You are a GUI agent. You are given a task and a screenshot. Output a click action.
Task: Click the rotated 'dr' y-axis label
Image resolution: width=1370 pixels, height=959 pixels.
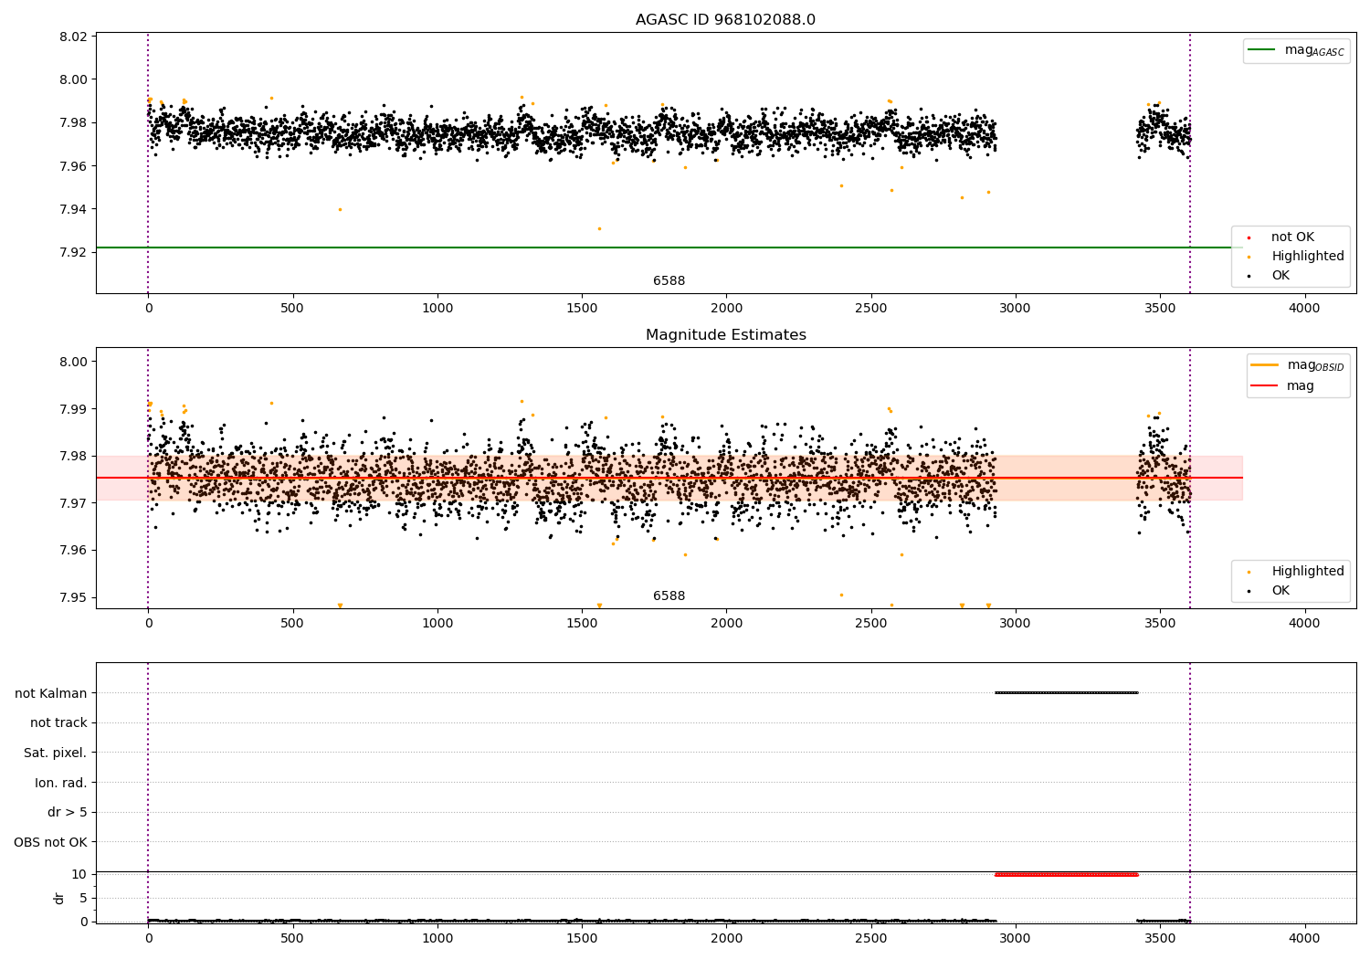(59, 898)
